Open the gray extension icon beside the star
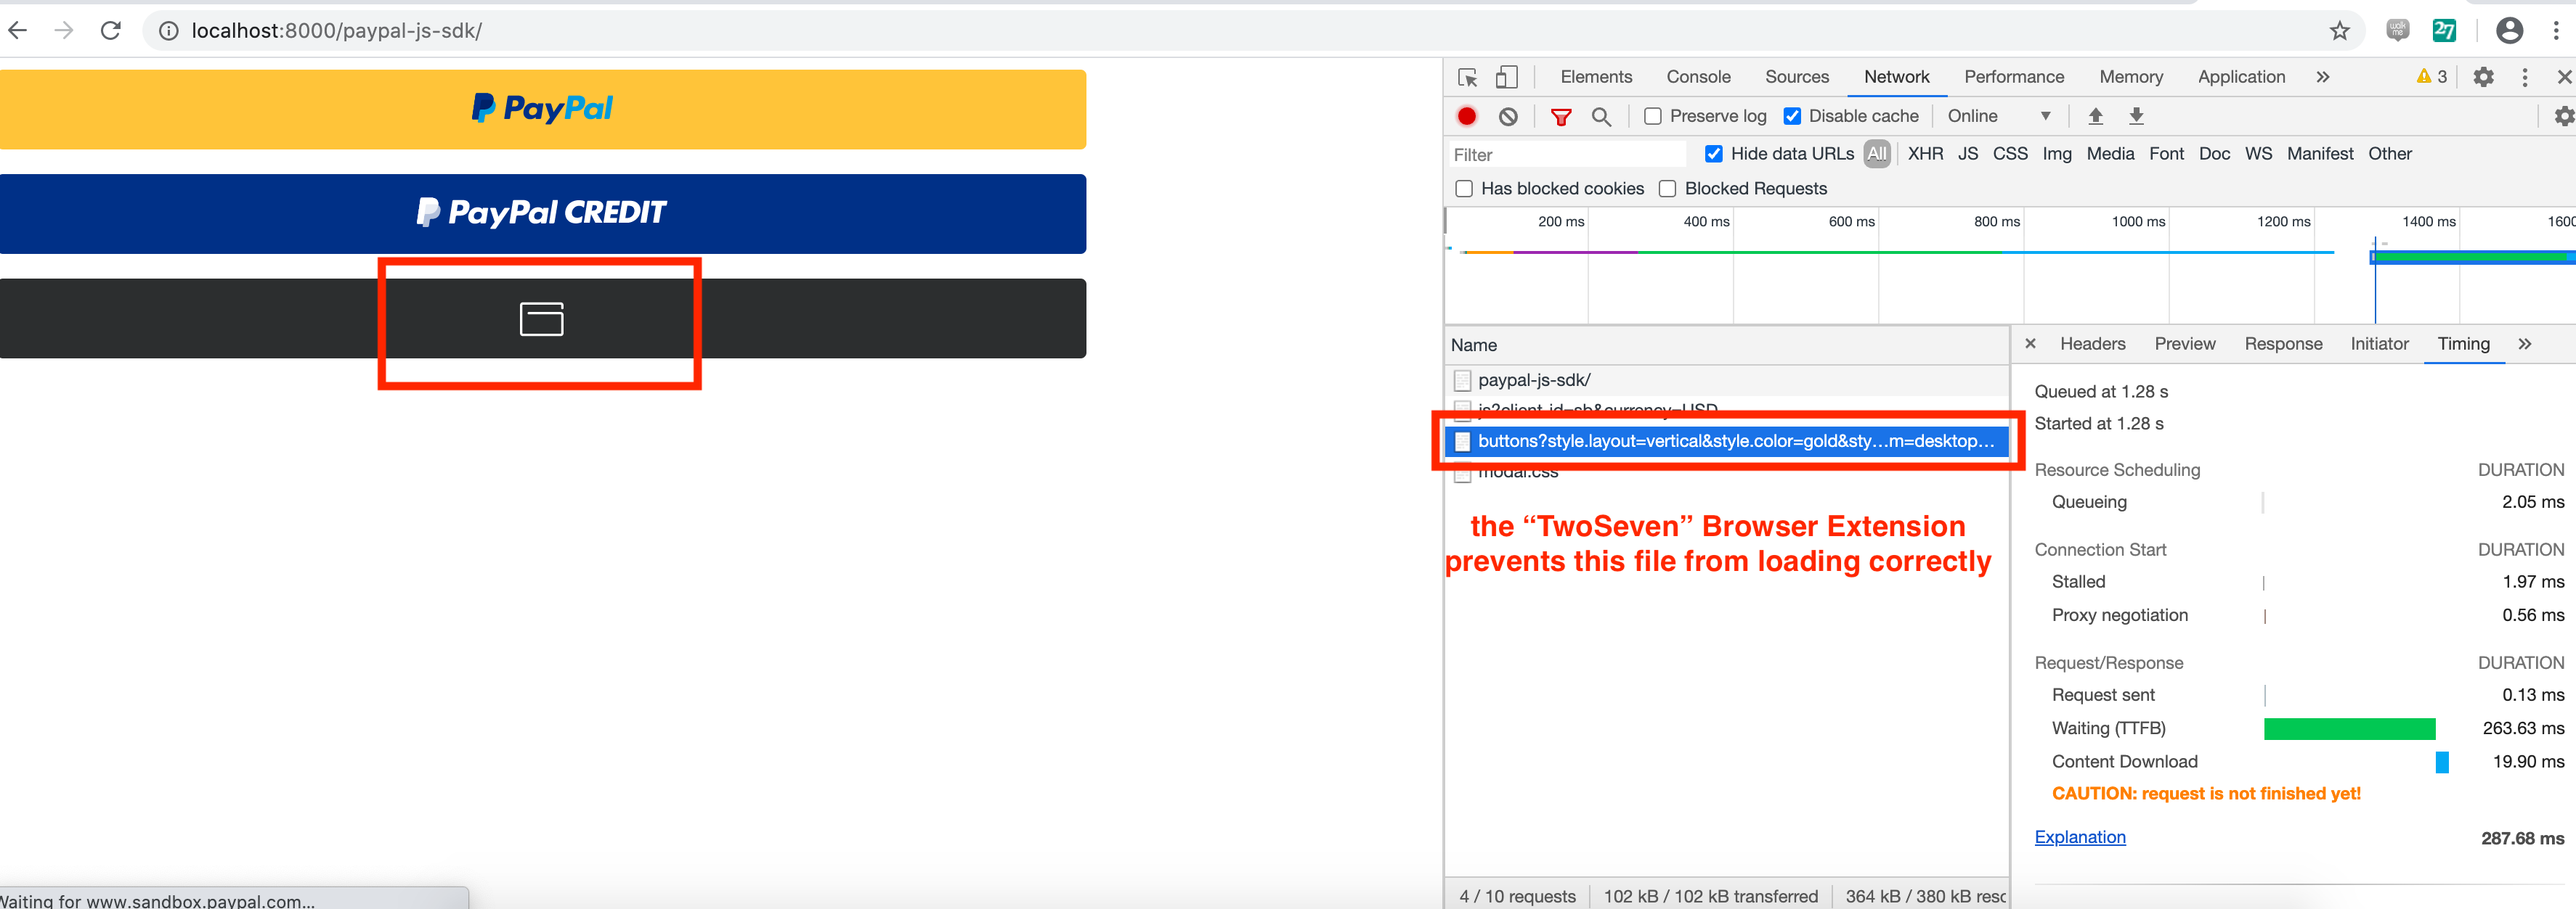Screen dimensions: 2576x909 (x=2397, y=31)
